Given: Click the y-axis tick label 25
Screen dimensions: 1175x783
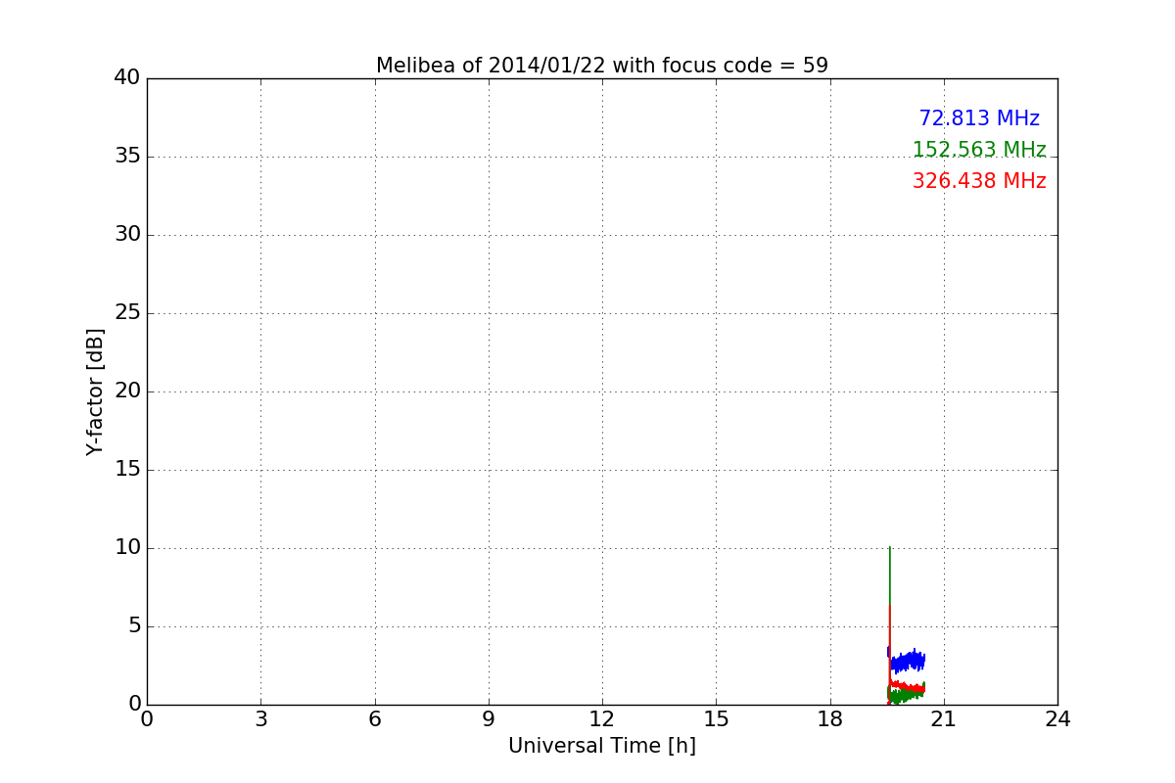Looking at the screenshot, I should 126,313.
